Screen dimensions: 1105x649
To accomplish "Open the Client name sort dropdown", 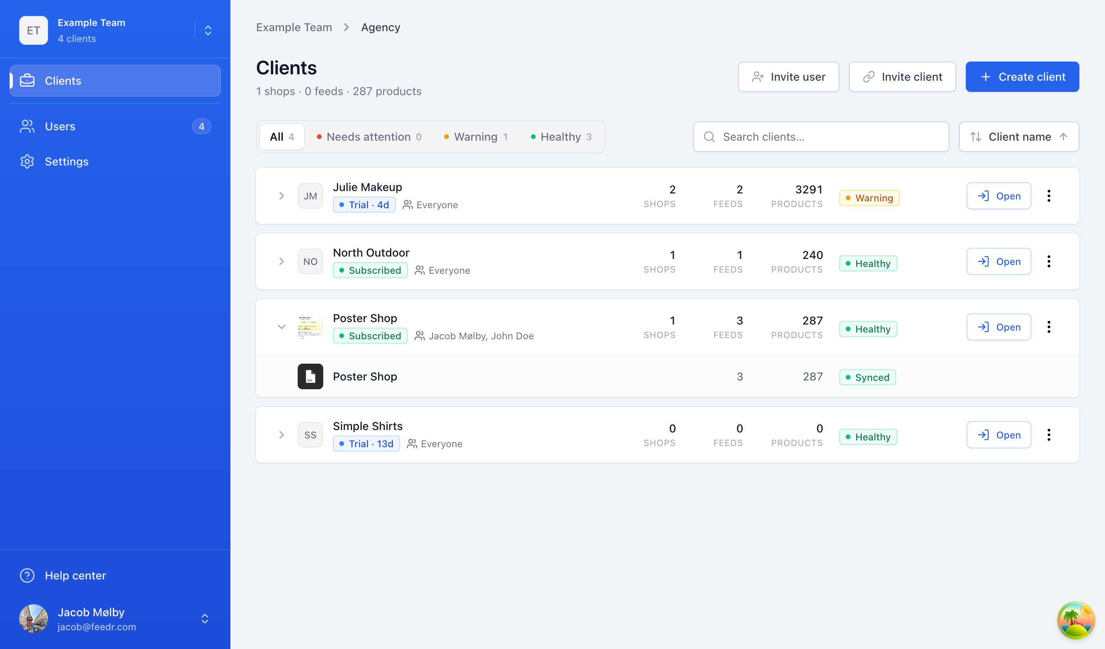I will click(1019, 137).
